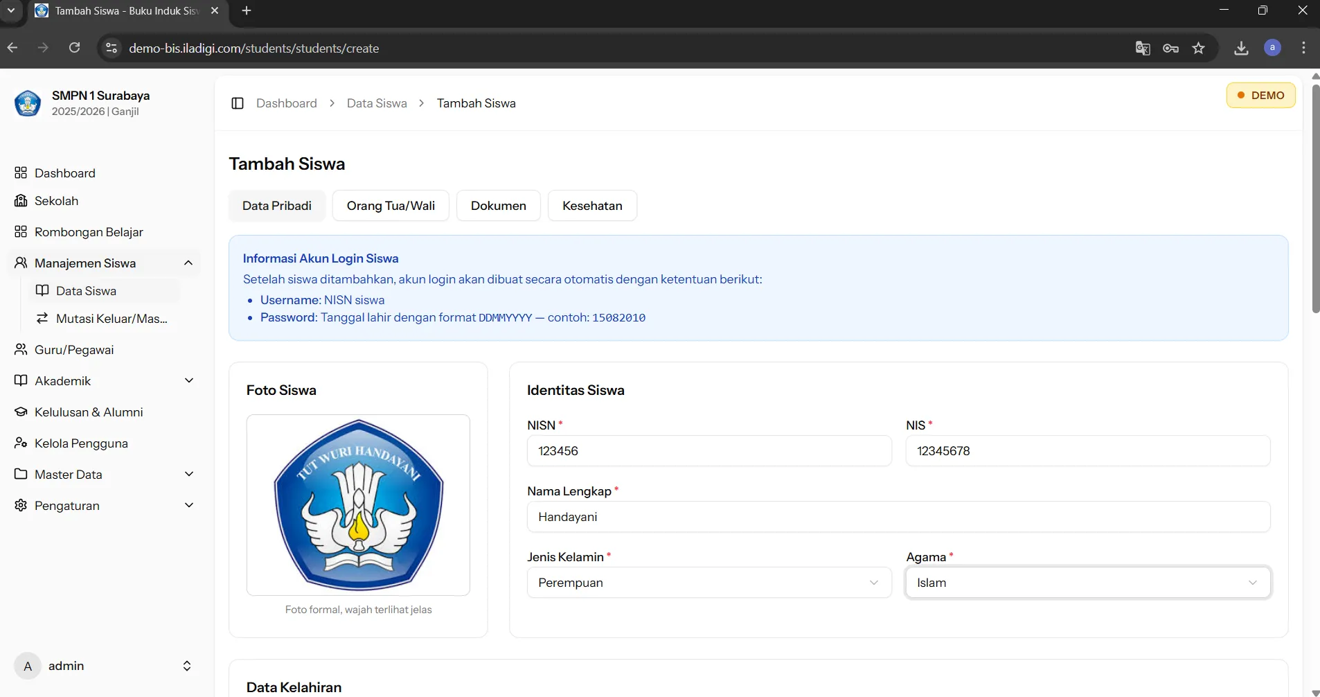Switch to the Orang Tua/Wali tab
The height and width of the screenshot is (697, 1320).
tap(391, 206)
